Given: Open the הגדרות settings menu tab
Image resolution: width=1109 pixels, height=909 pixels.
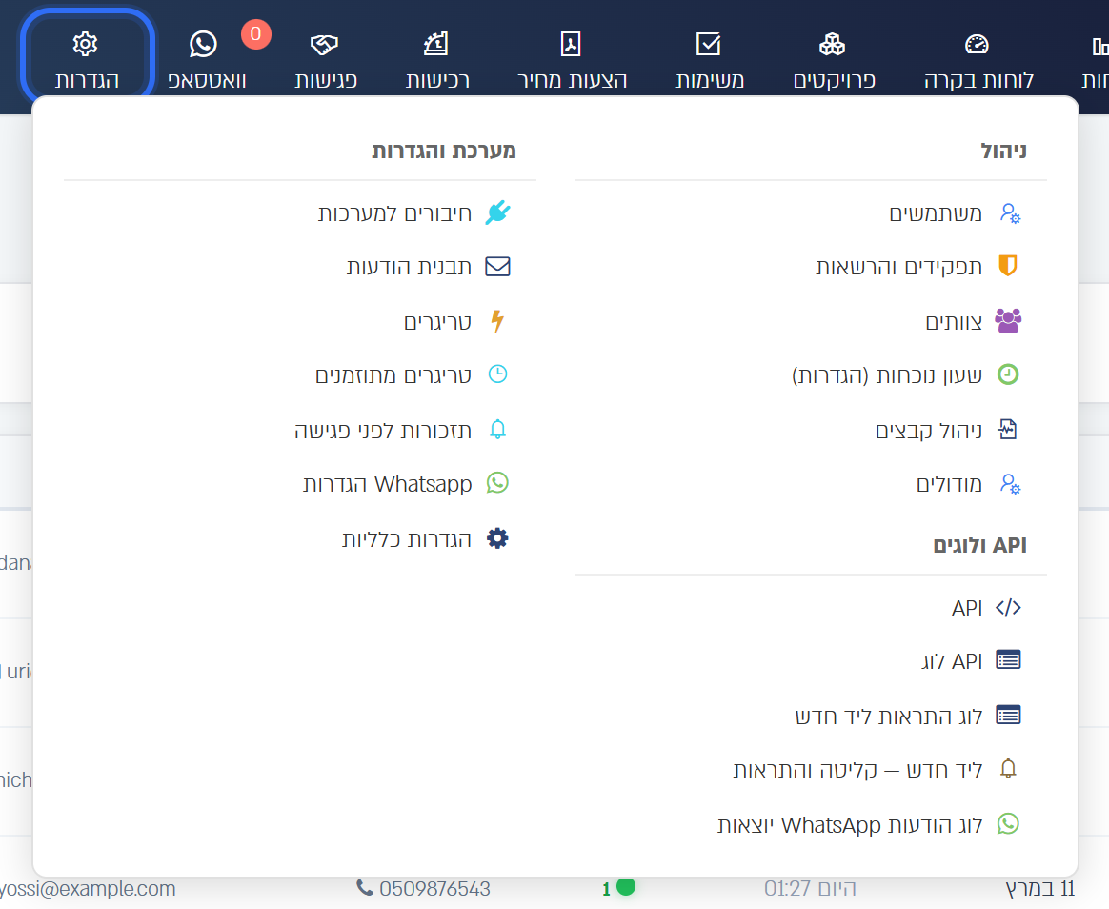Looking at the screenshot, I should point(87,59).
